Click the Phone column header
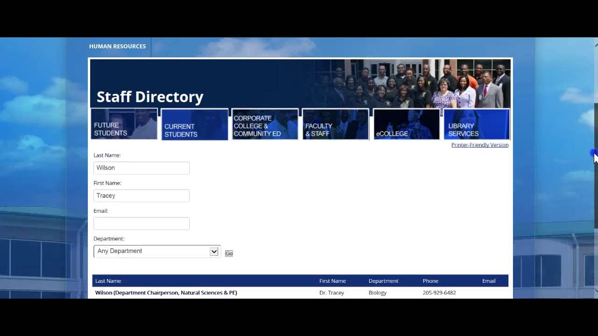 coord(431,281)
